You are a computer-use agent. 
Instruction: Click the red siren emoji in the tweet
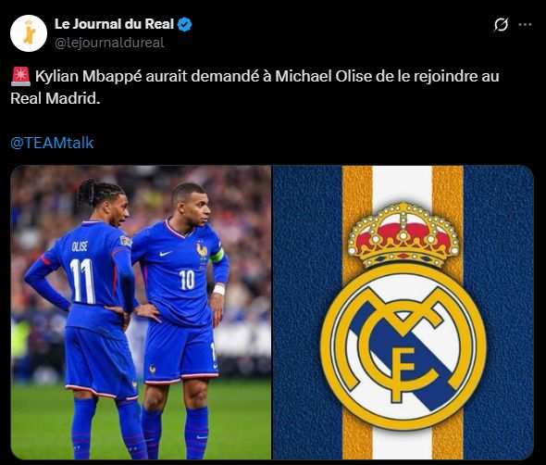click(x=21, y=77)
